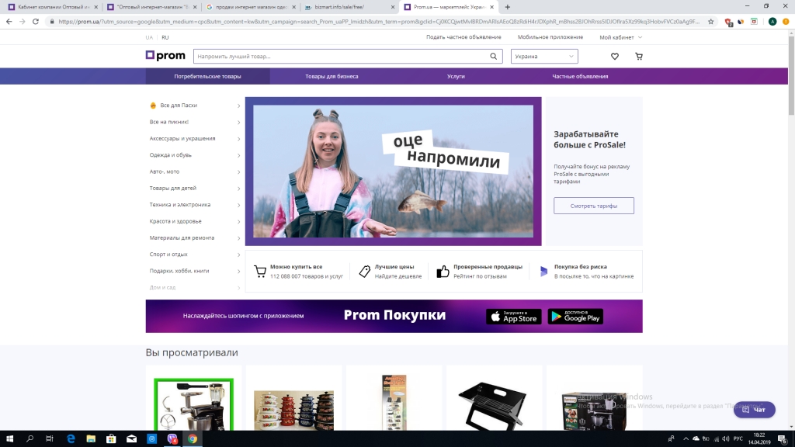Click the taskbar volume icon

click(x=726, y=439)
